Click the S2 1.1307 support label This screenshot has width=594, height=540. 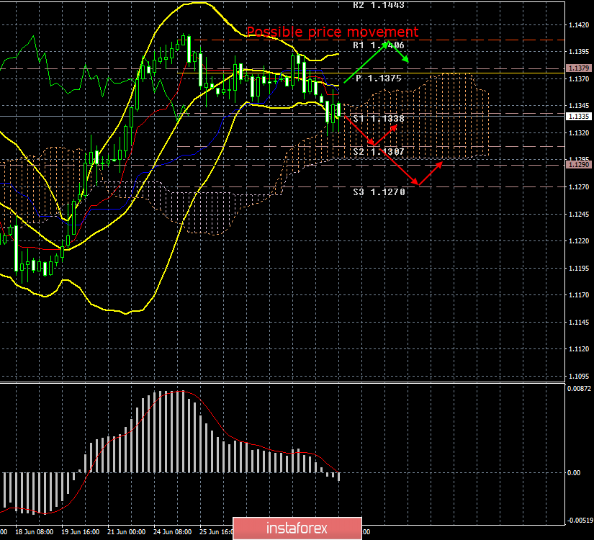[x=379, y=152]
